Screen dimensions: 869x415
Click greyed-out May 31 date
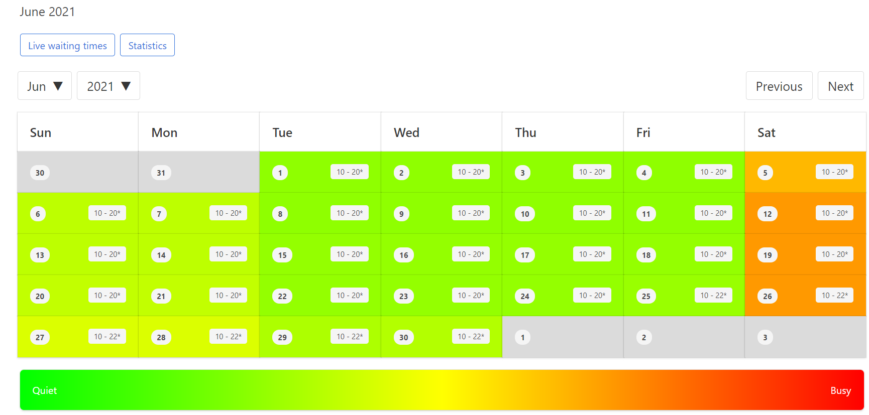[161, 173]
